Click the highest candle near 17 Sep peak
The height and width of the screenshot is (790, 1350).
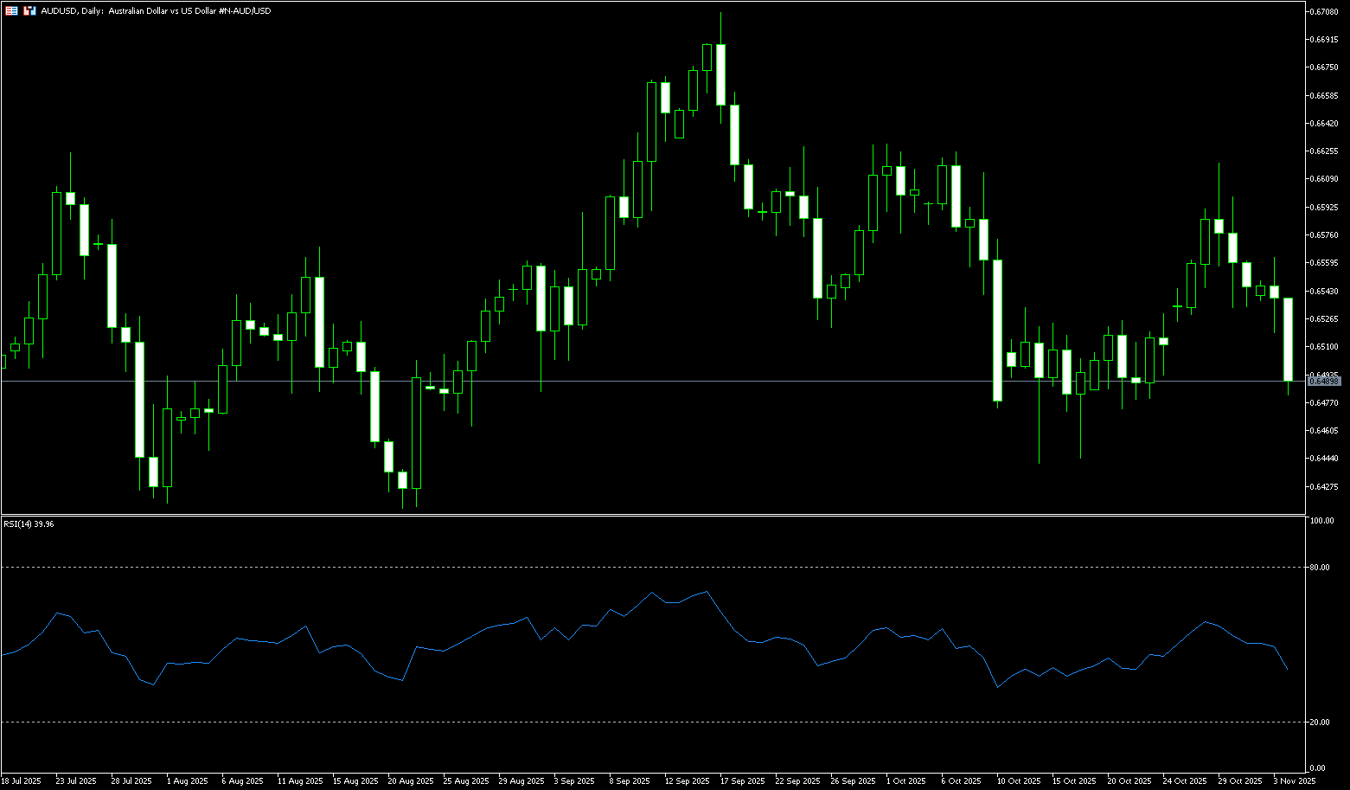[x=720, y=74]
